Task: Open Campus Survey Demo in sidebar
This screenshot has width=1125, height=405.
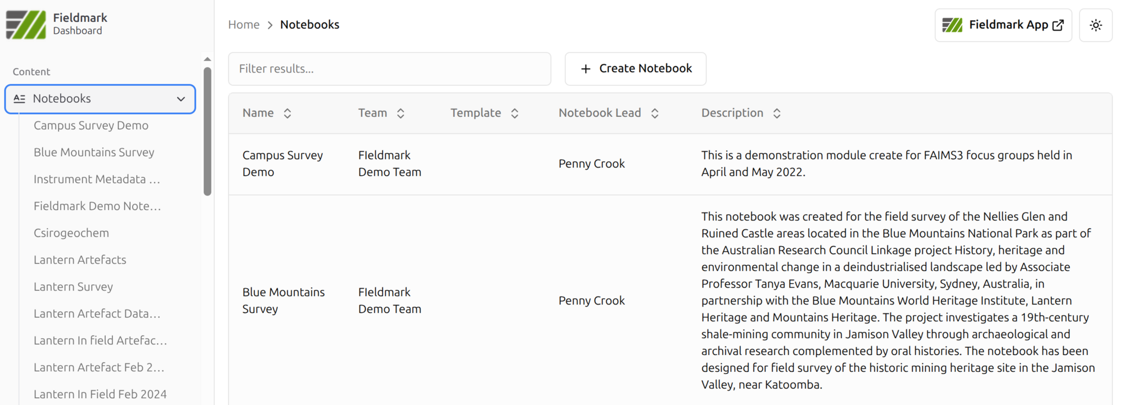Action: [x=91, y=125]
